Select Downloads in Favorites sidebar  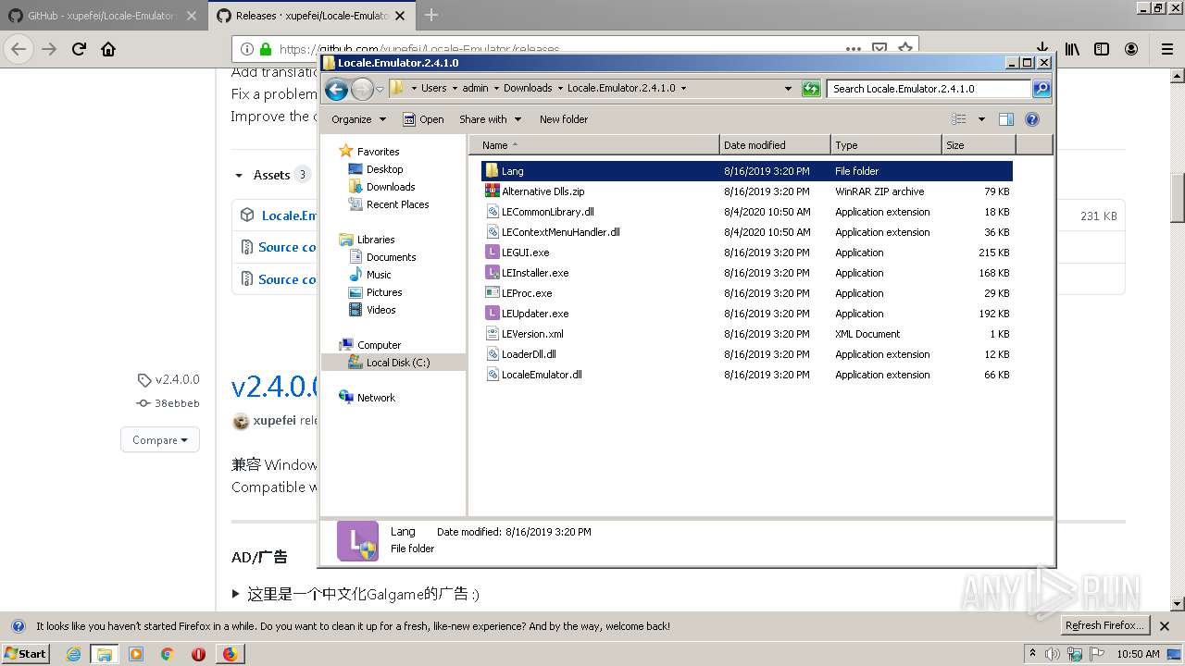click(390, 187)
